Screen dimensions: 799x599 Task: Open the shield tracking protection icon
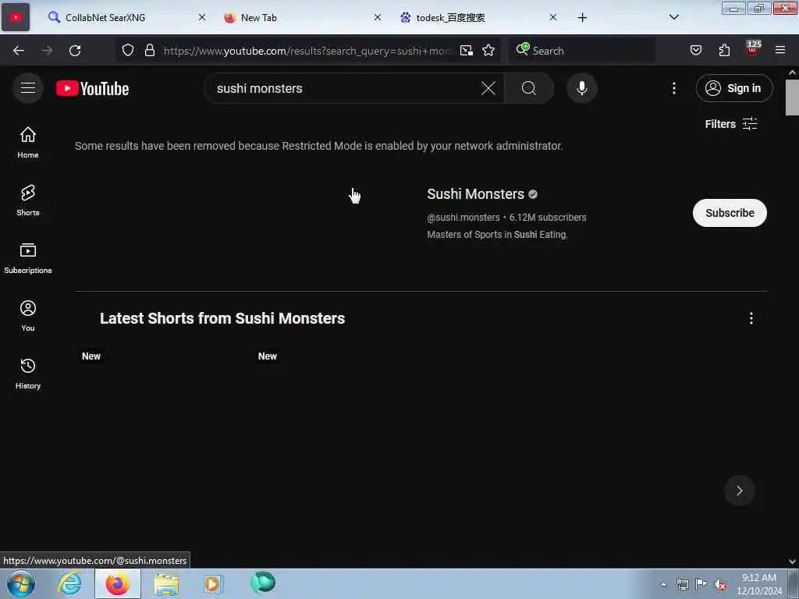pyautogui.click(x=128, y=50)
